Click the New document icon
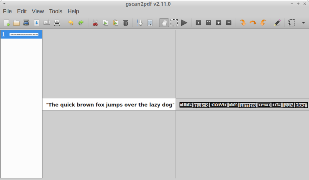The width and height of the screenshot is (309, 180). point(7,23)
